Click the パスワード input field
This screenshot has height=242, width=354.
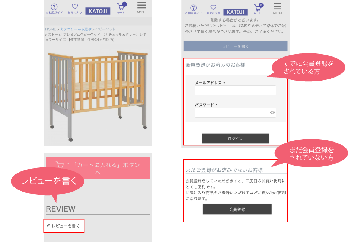(x=236, y=112)
